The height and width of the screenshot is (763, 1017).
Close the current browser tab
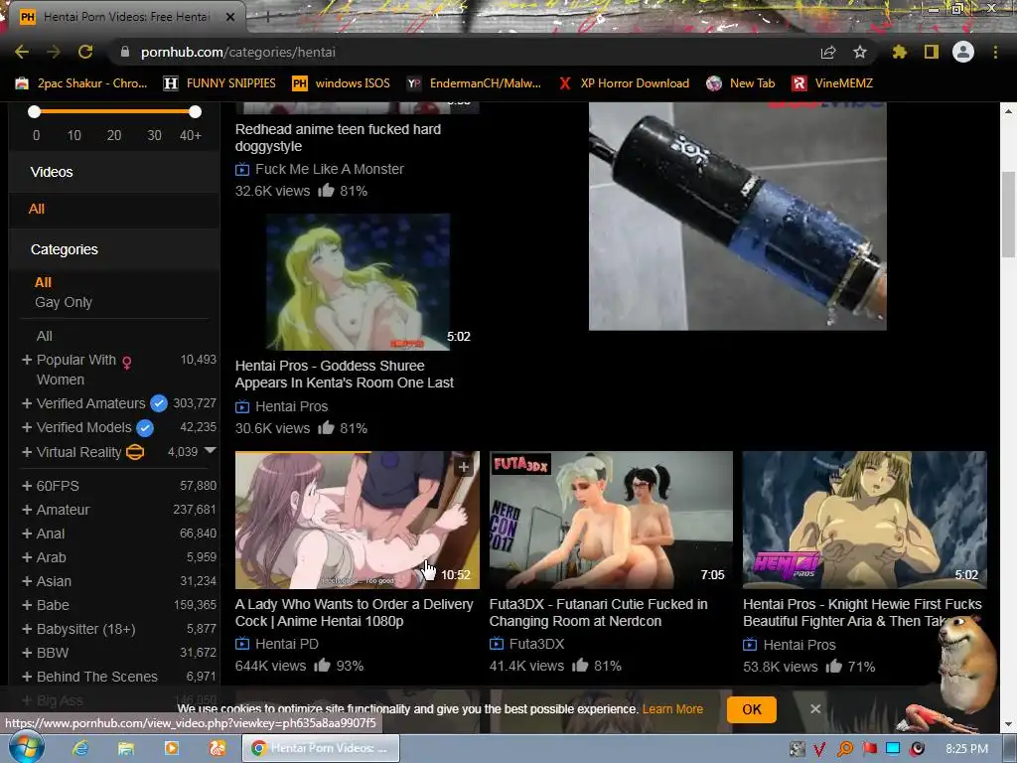[x=229, y=17]
